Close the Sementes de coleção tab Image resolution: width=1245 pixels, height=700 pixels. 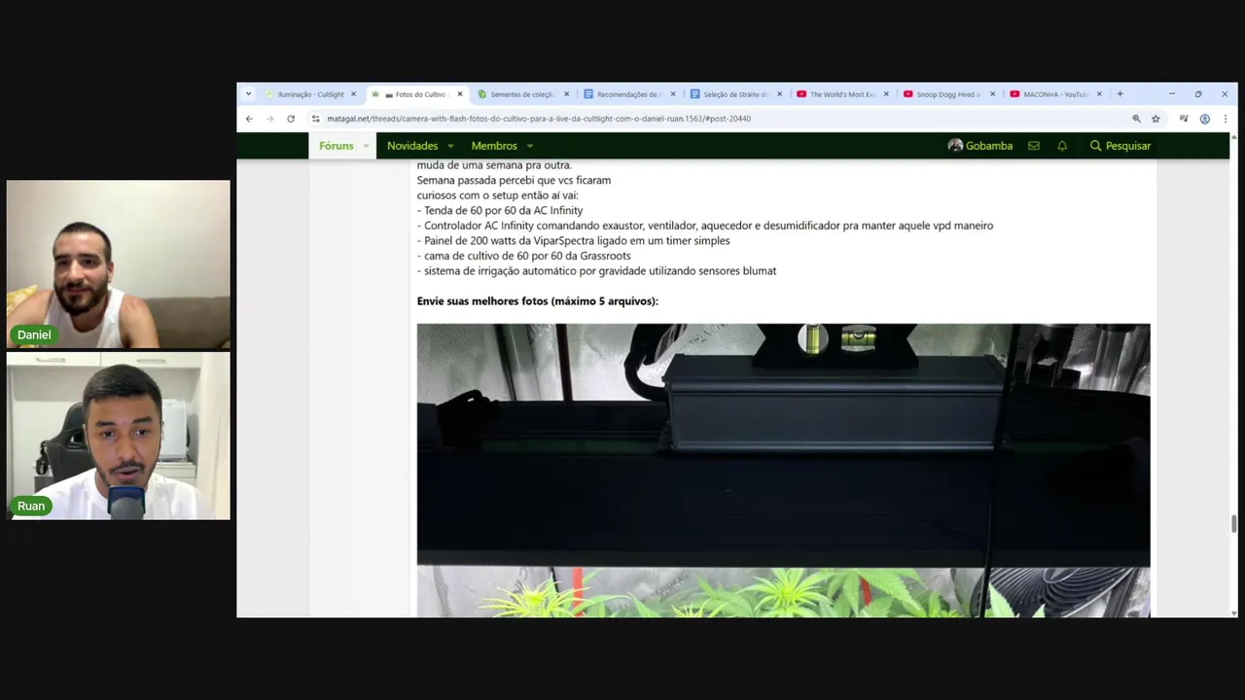[x=566, y=94]
